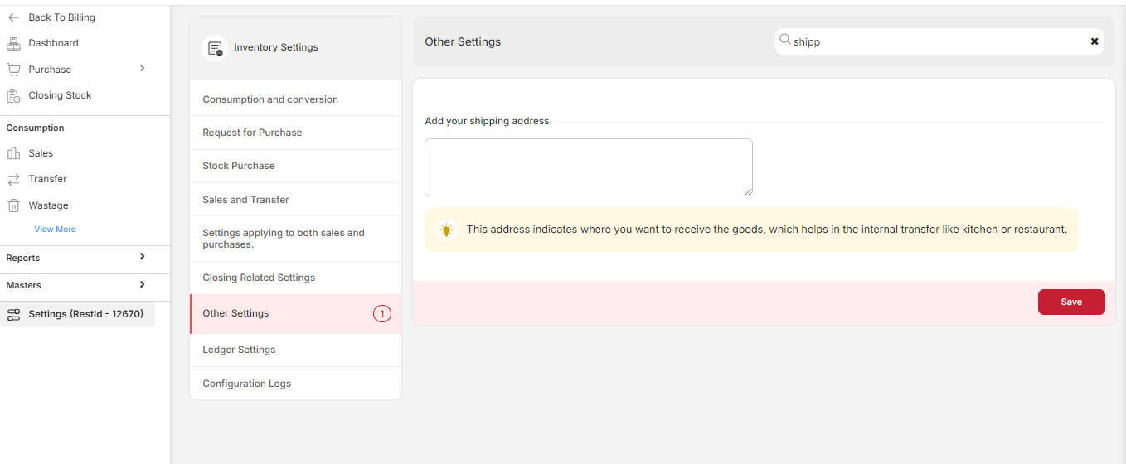Expand the Reports section arrow
Viewport: 1126px width, 464px height.
(x=142, y=257)
